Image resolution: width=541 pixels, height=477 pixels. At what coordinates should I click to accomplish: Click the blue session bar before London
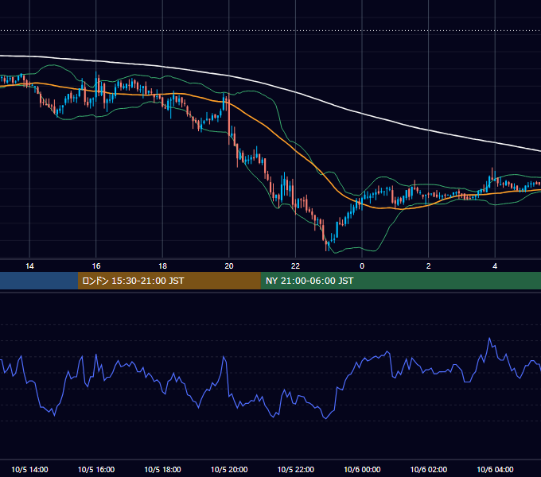tap(39, 281)
